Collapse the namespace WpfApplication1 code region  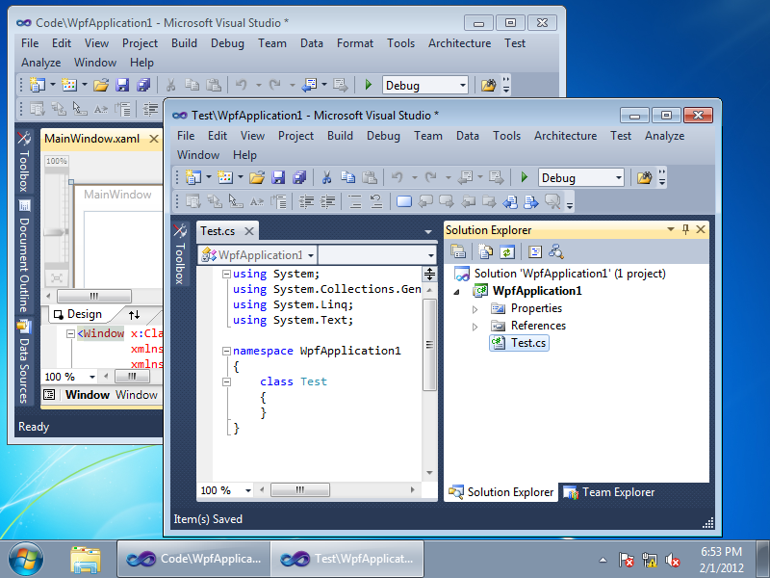225,351
